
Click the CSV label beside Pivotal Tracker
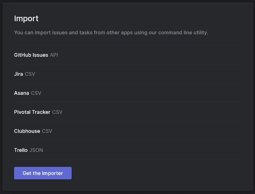click(x=57, y=112)
